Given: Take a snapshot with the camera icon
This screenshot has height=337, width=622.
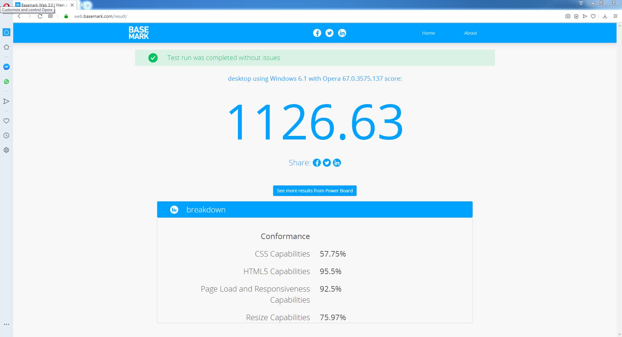Looking at the screenshot, I should pos(568,16).
